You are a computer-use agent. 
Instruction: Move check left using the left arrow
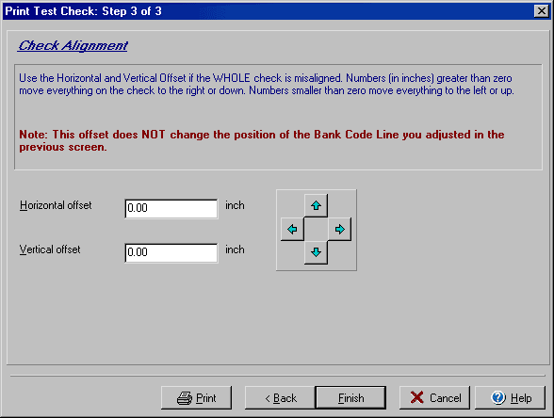coord(292,230)
